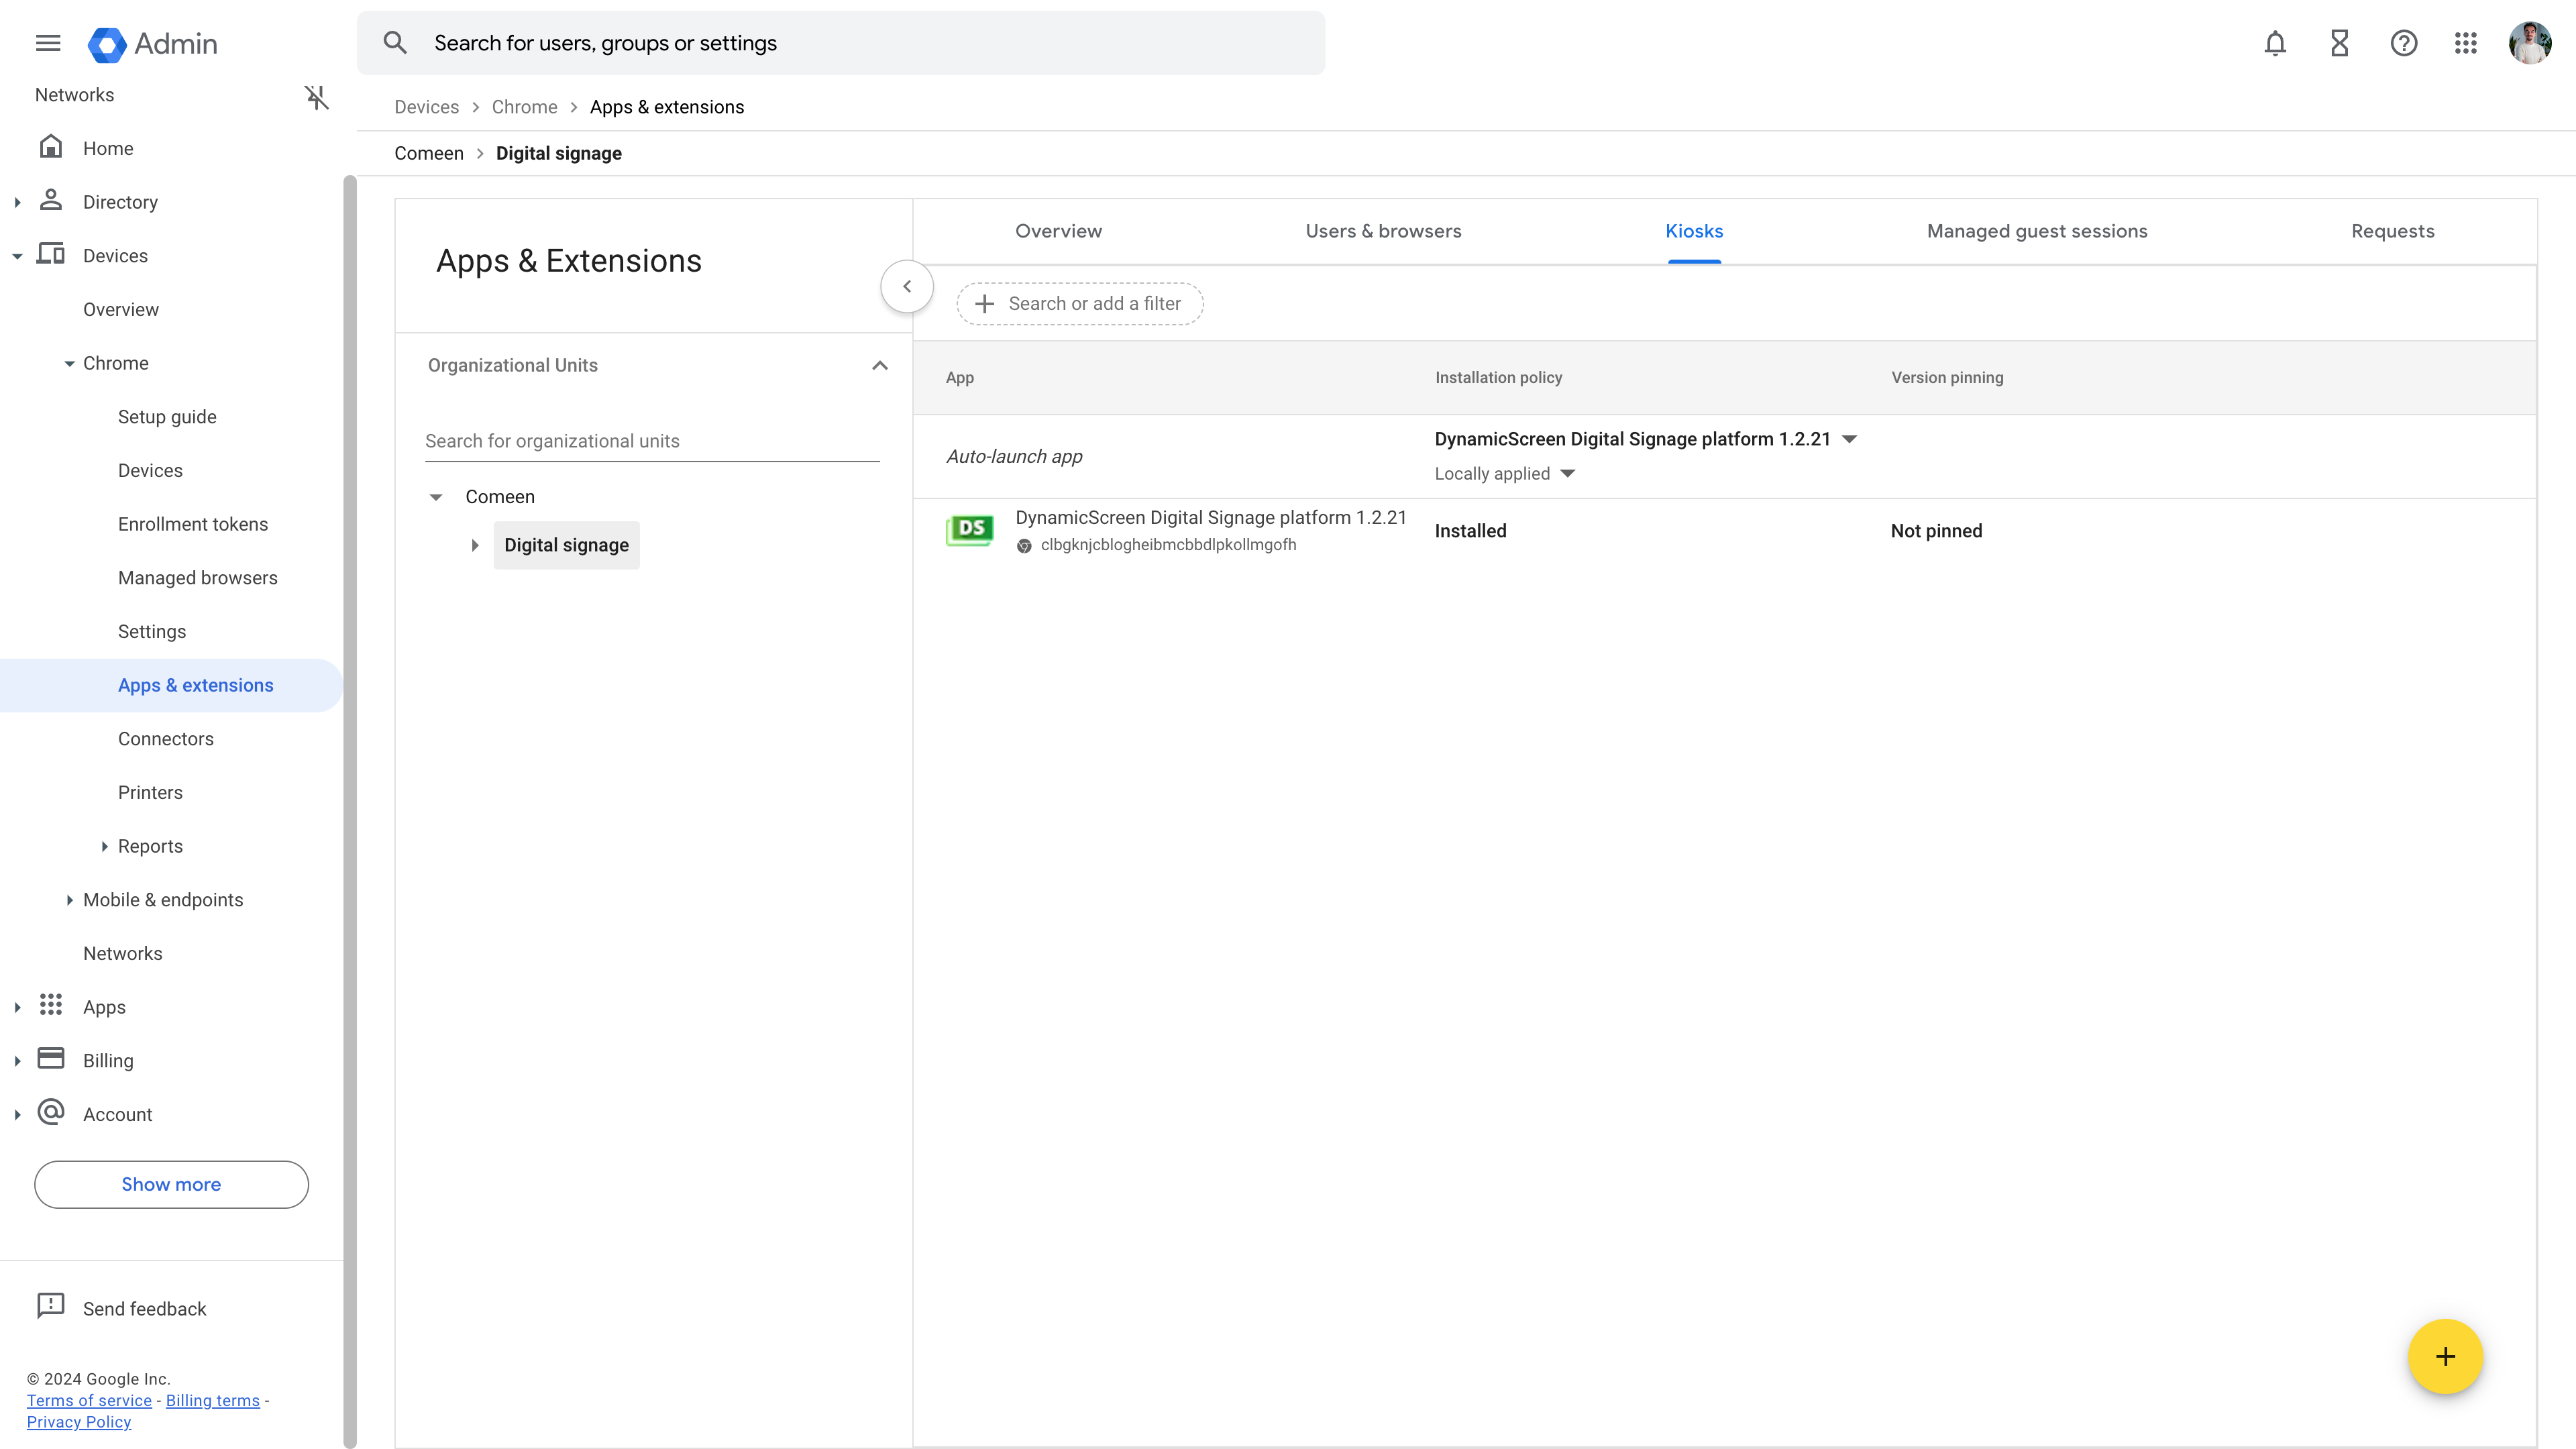
Task: Click Search or add a filter
Action: click(x=1080, y=304)
